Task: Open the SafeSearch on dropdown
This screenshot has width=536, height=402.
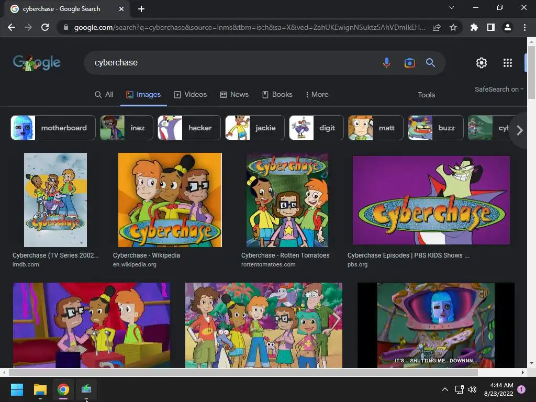Action: tap(499, 89)
